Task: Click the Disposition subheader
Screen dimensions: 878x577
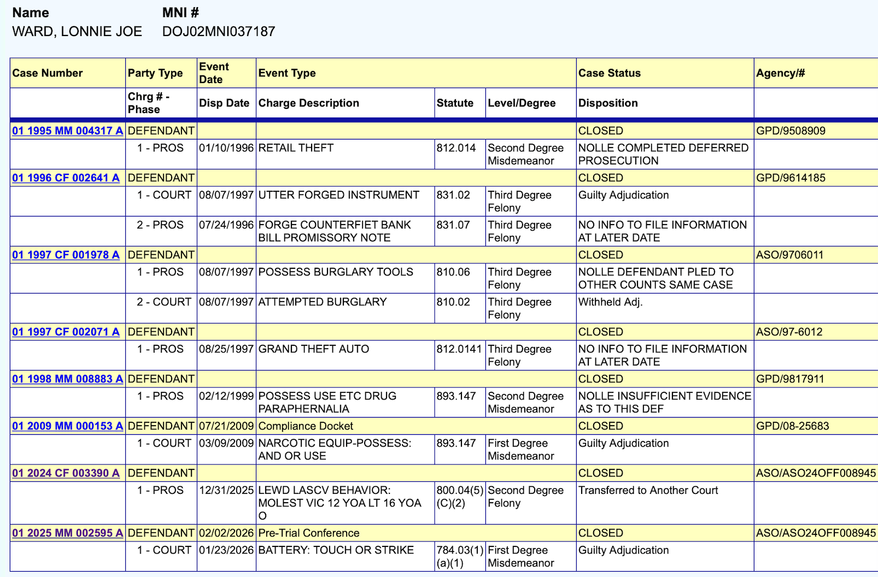Action: [608, 103]
